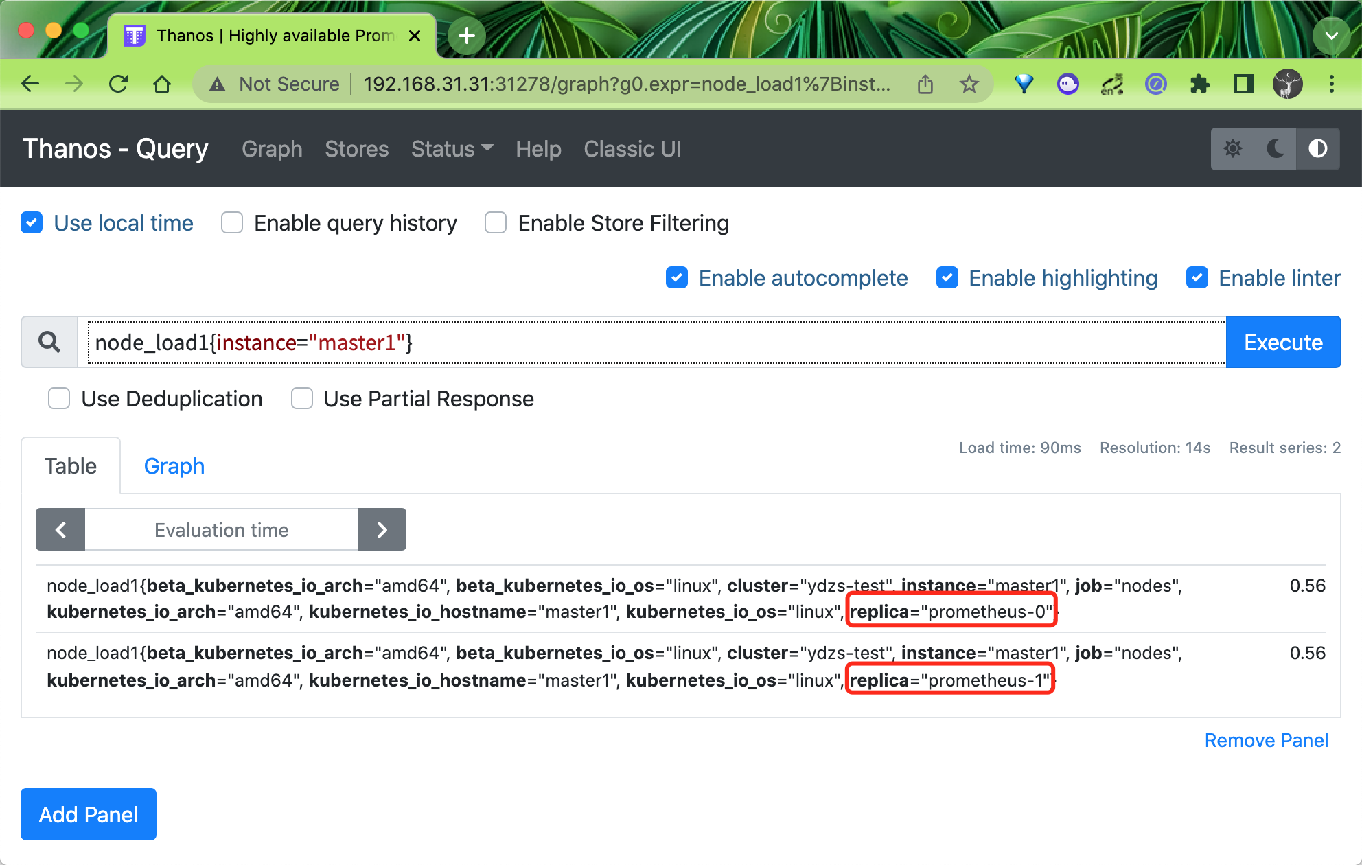Screen dimensions: 1362x865
Task: Expand the Status dropdown menu
Action: point(452,149)
